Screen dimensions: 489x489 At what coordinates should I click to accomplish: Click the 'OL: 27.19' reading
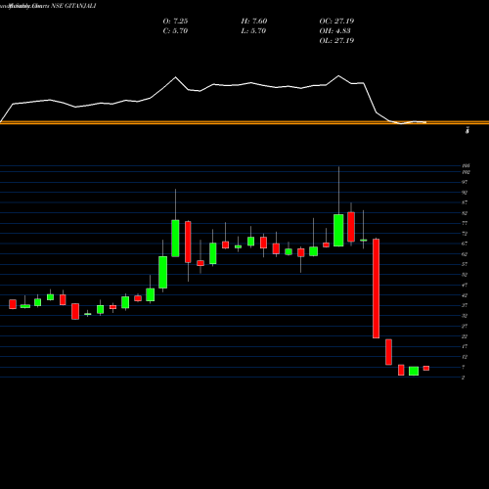coord(336,41)
